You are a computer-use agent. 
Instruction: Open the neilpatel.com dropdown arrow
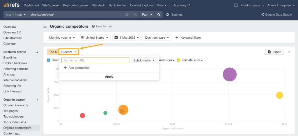point(202,60)
